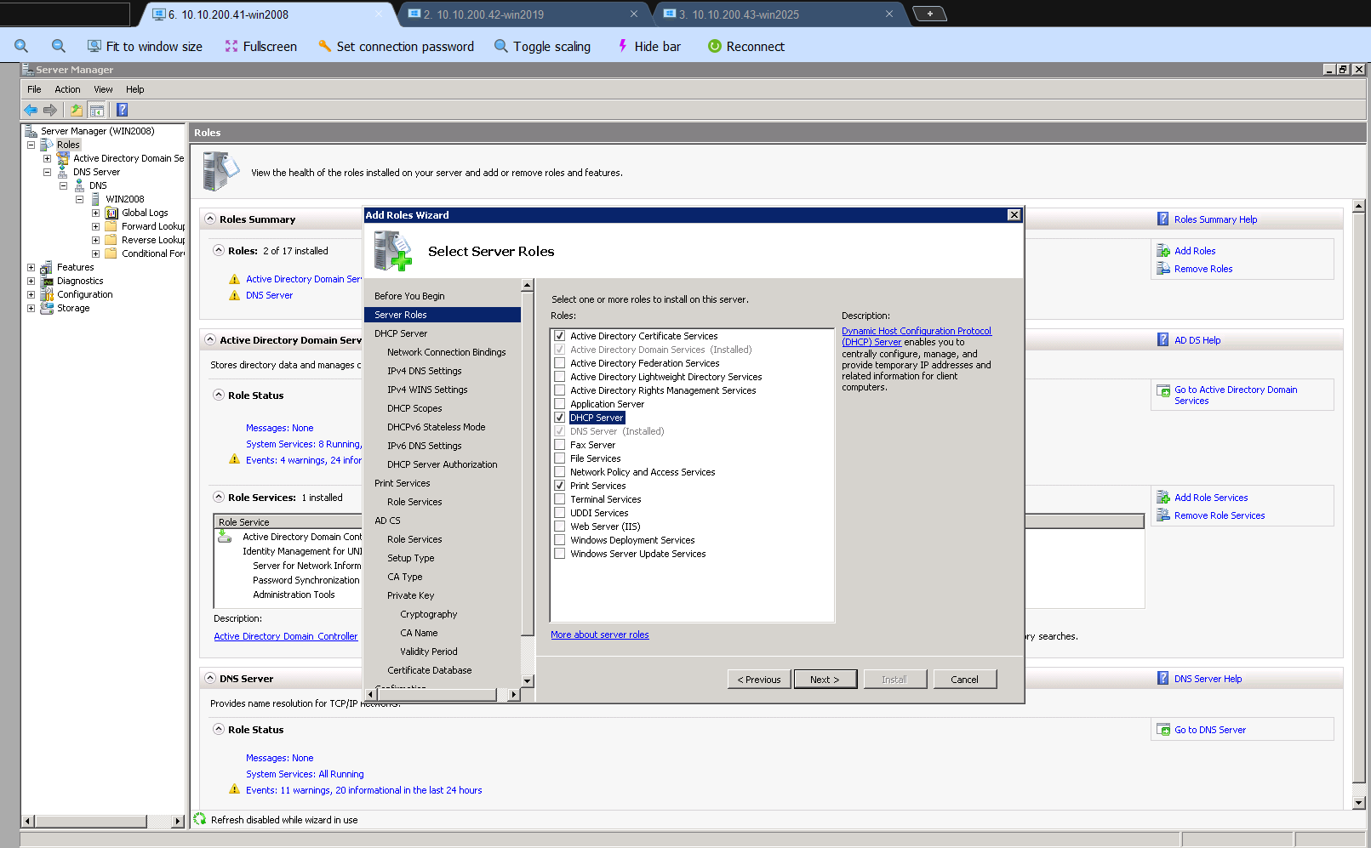Uncheck Active Directory Certificate Services checkbox

coord(560,336)
